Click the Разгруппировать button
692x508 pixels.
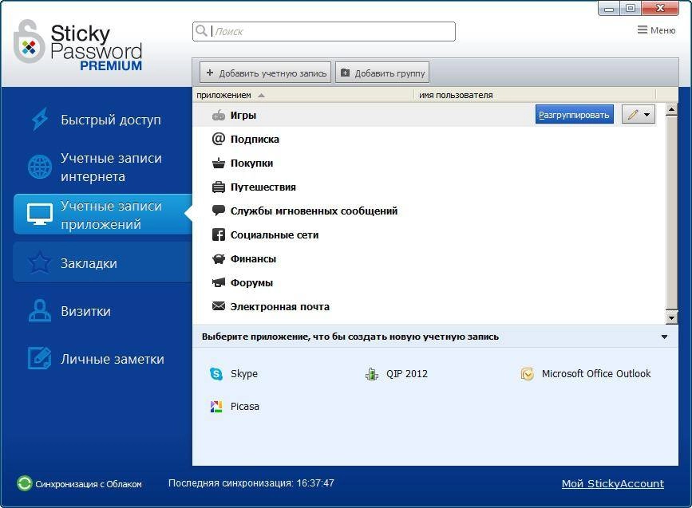pos(574,115)
